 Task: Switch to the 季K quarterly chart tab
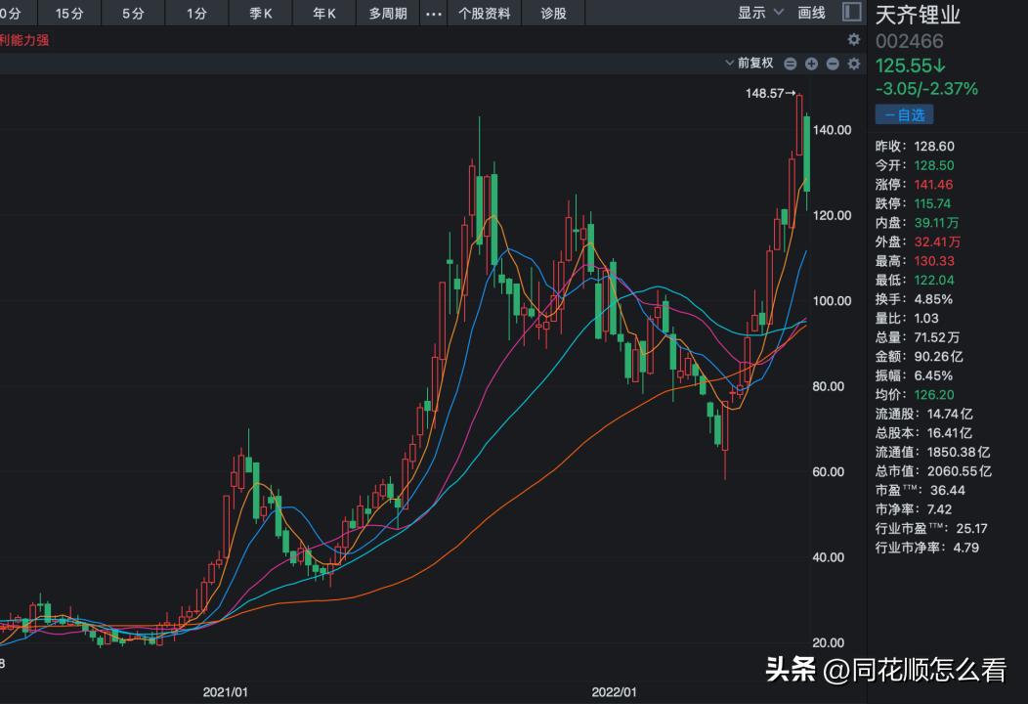tap(260, 14)
